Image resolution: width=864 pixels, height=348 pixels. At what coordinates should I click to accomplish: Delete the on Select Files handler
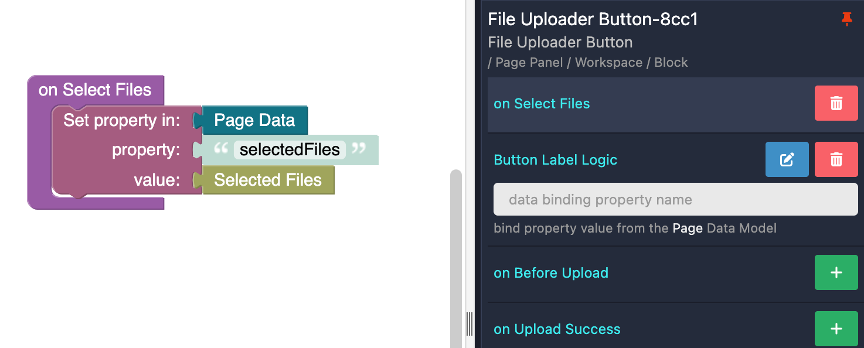[x=836, y=104]
